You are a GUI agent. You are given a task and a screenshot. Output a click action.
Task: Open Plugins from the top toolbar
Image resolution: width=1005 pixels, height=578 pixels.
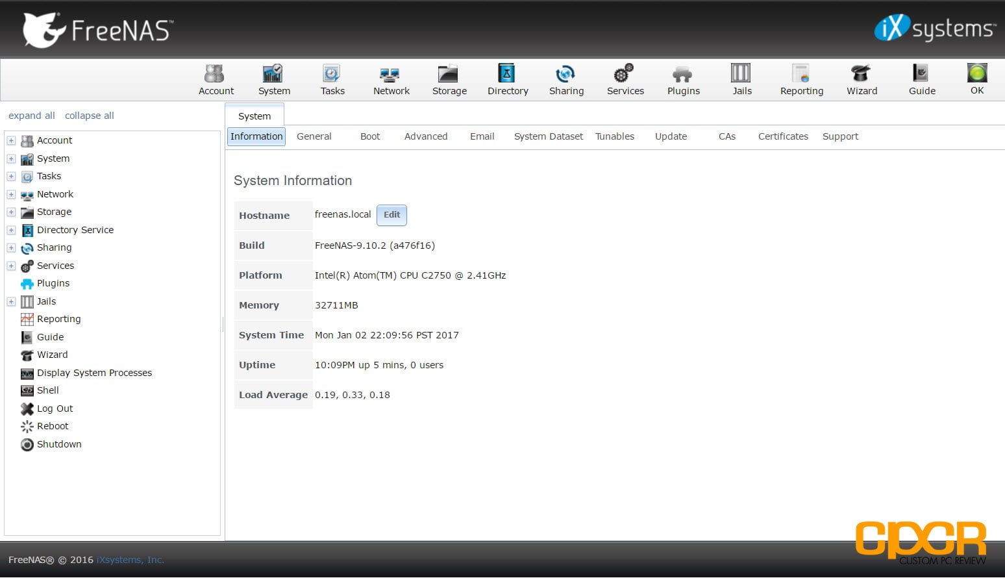click(x=684, y=80)
